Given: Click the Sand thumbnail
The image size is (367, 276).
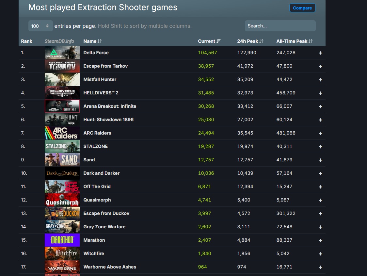Looking at the screenshot, I should point(62,160).
